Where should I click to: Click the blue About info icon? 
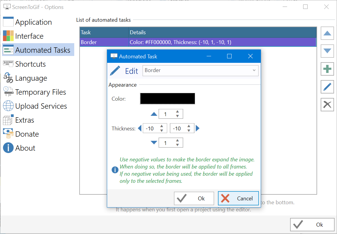(8, 148)
